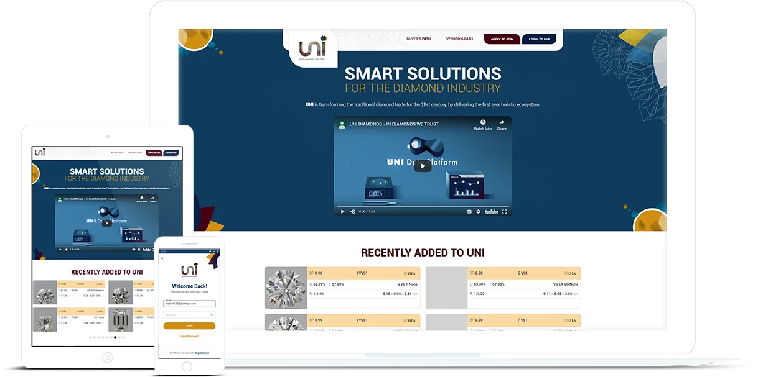
Task: Open the top-left diamond thumbnail on the tablet
Action: (x=45, y=293)
